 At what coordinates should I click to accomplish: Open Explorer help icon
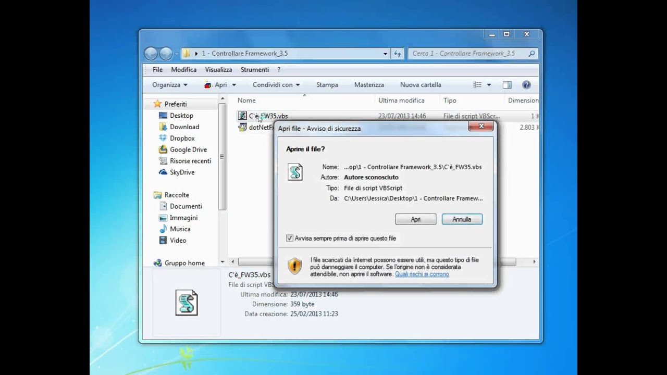(x=526, y=85)
